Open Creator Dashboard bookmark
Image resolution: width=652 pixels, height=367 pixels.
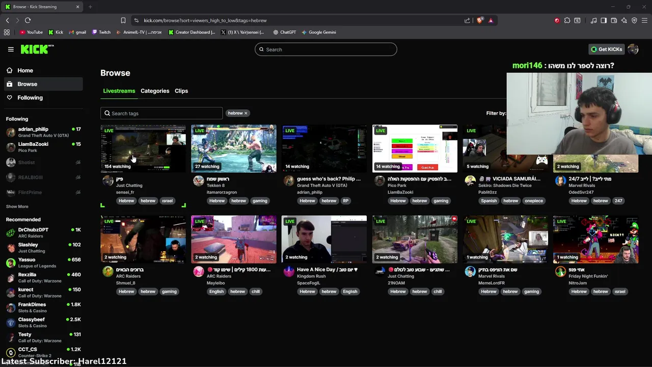click(x=192, y=32)
